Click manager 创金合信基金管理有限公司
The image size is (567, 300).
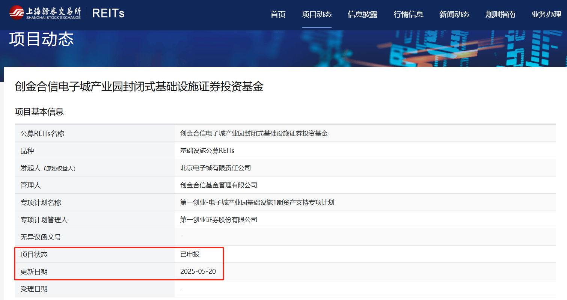219,185
